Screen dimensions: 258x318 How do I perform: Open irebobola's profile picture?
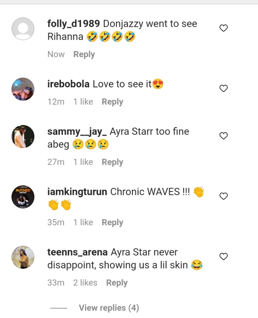(23, 89)
